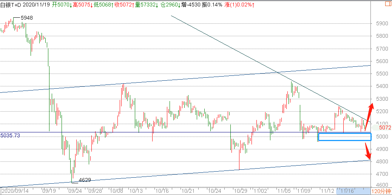This screenshot has width=392, height=195.
Task: Click the 09/28 date axis label
Action: (96, 191)
